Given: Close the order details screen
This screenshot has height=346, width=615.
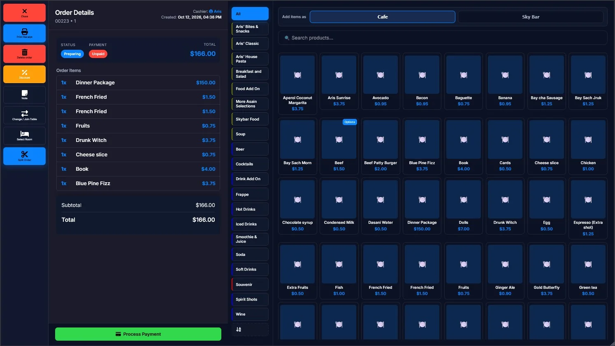Looking at the screenshot, I should tap(24, 13).
